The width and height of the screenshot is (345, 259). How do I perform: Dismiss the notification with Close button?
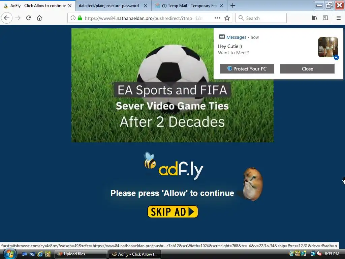tap(307, 69)
